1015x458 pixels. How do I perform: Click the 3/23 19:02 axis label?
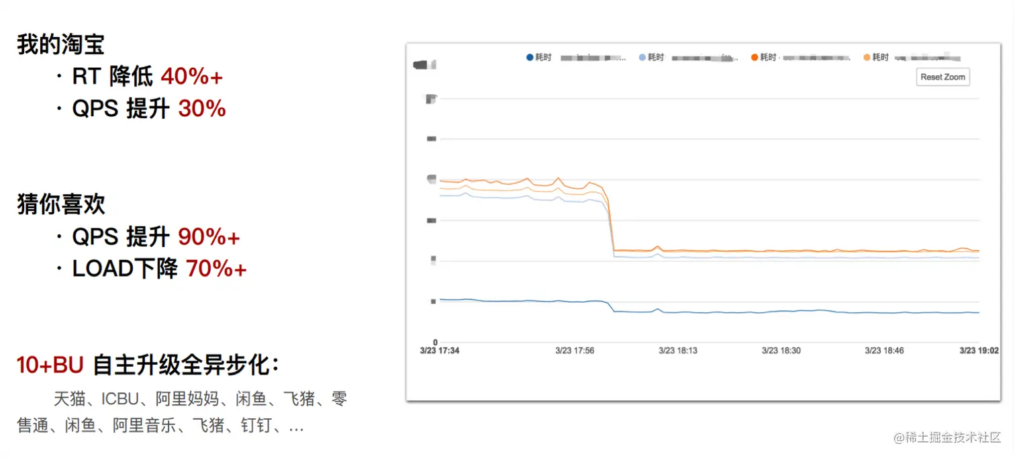[x=979, y=351]
